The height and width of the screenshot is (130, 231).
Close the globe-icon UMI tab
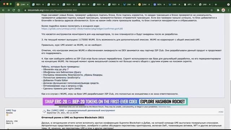[x=210, y=5]
